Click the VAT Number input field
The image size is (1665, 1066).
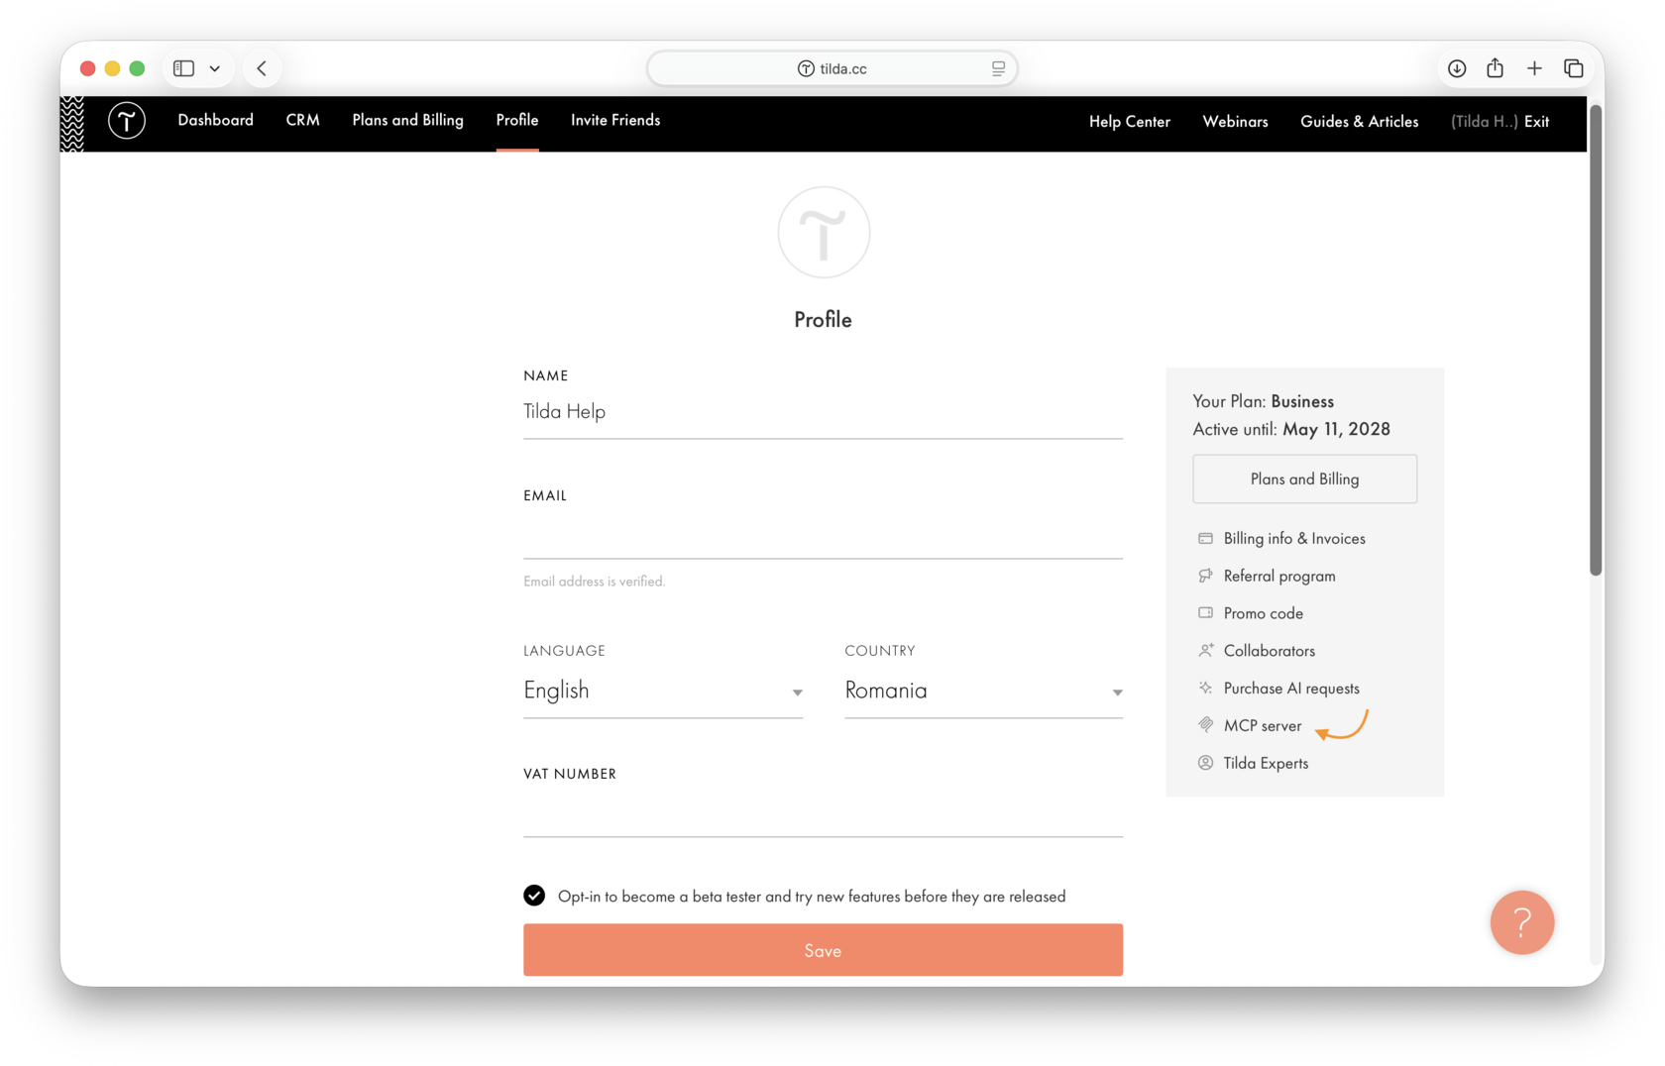pos(823,813)
